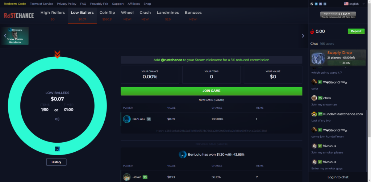Viewport: 371px width, 182px height.
Task: Open the Discord social icon
Action: (x=320, y=4)
